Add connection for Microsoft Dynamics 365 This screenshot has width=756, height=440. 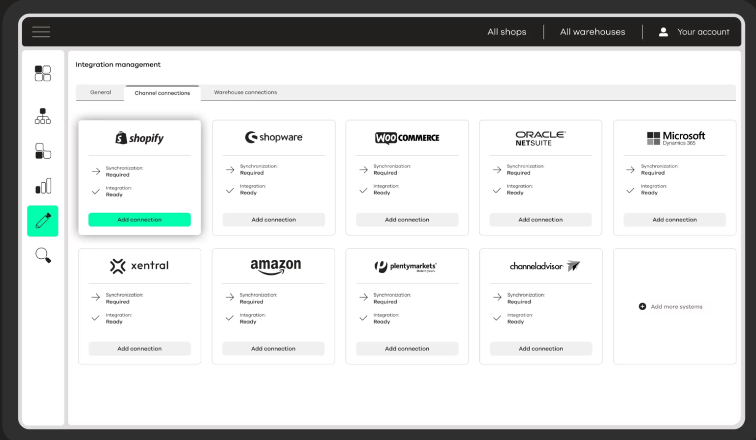[x=675, y=220]
